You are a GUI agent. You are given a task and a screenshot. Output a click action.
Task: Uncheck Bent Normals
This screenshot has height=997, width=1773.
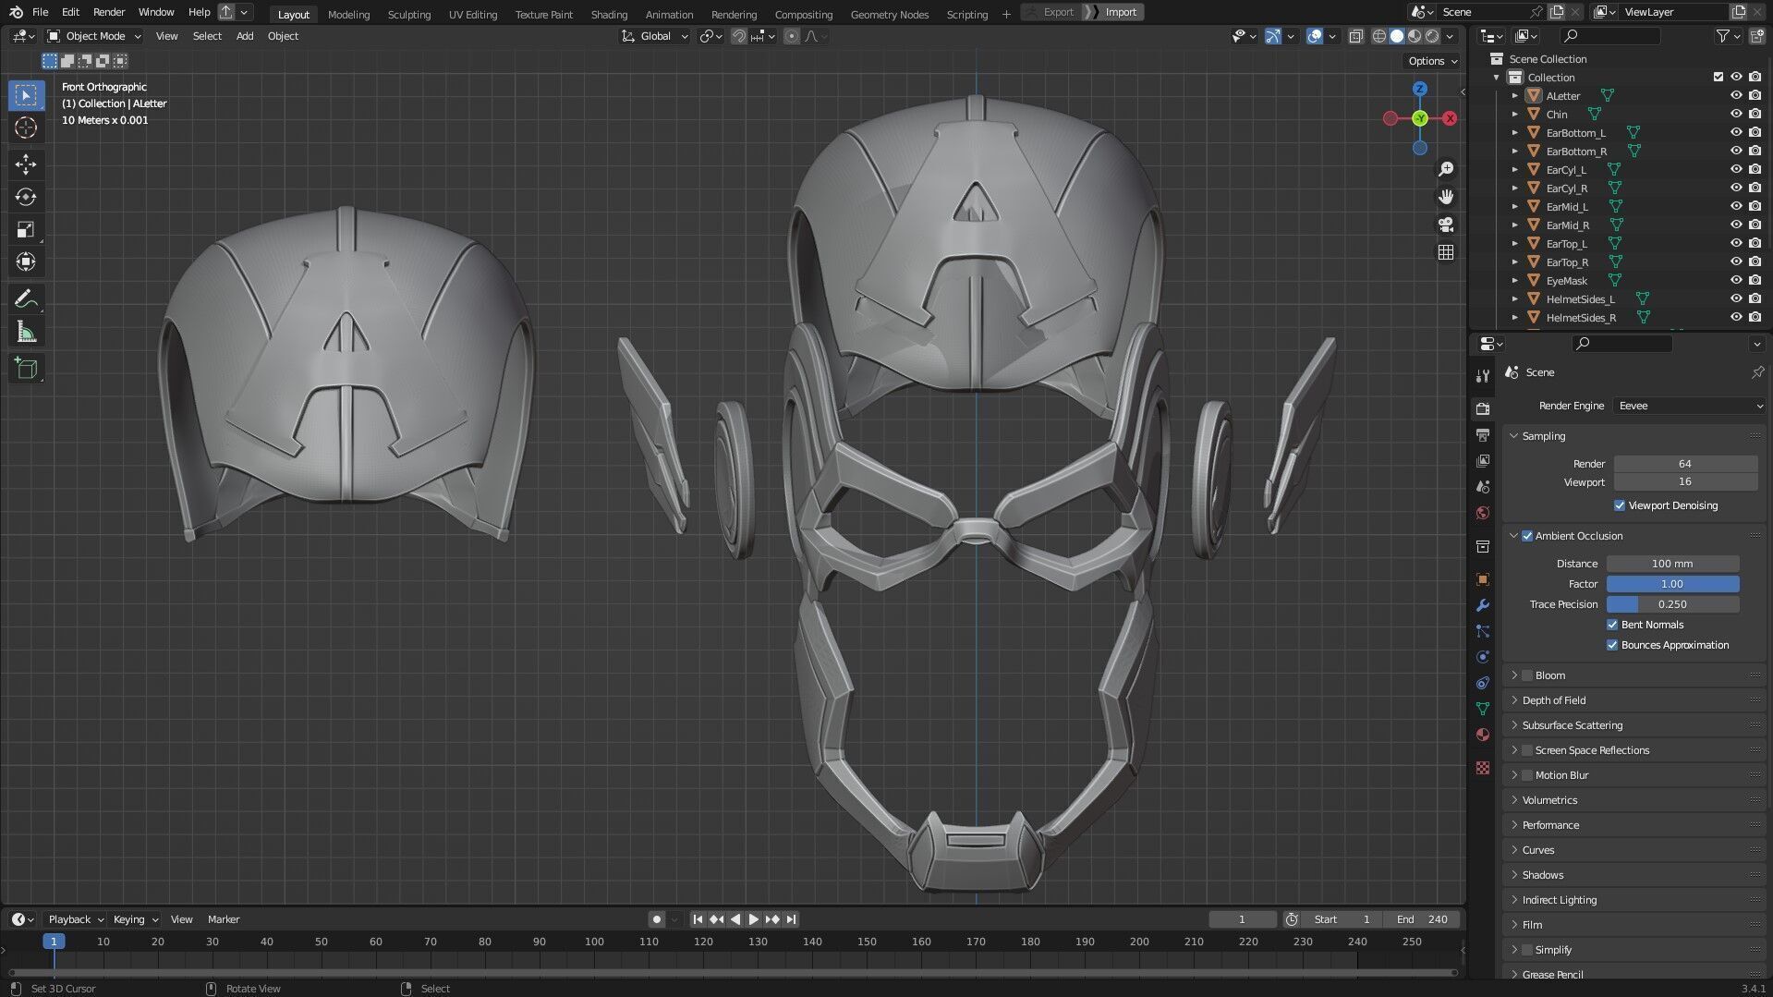click(x=1611, y=625)
